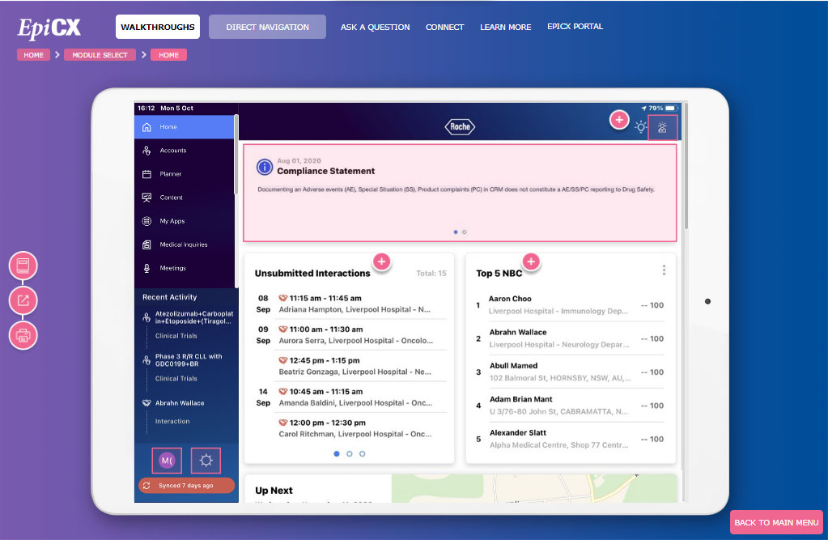The width and height of the screenshot is (828, 540).
Task: Click the top pink book side button
Action: (x=23, y=266)
